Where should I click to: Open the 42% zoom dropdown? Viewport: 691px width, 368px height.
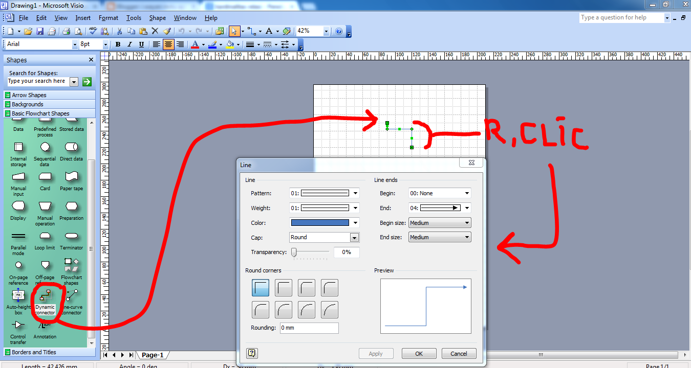coord(326,31)
